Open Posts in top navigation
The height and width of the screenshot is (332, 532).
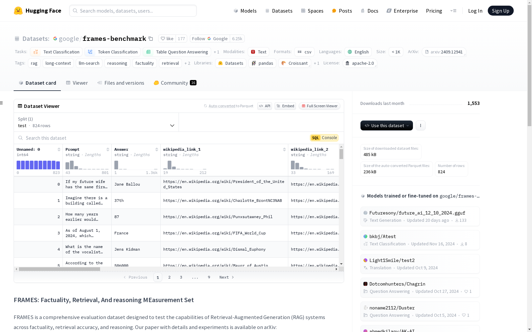click(x=342, y=11)
